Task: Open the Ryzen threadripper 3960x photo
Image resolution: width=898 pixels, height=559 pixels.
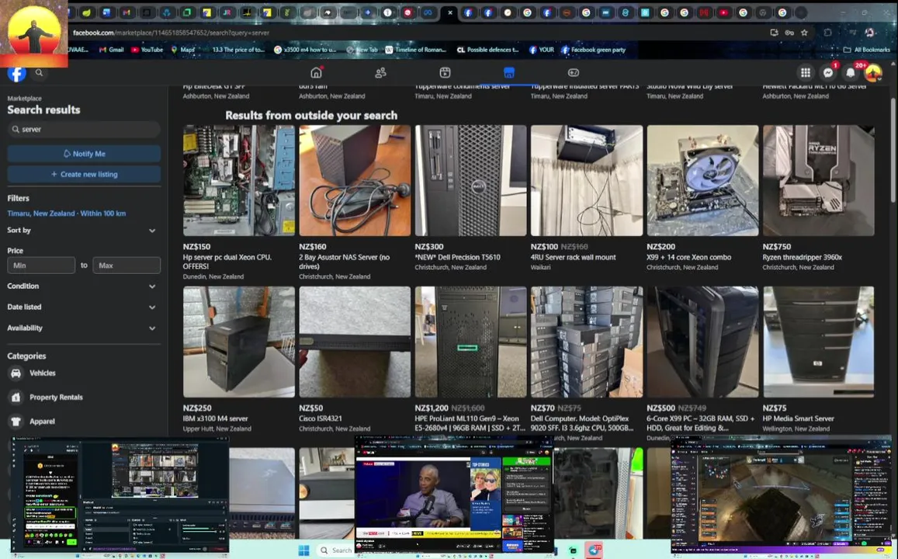Action: click(x=818, y=180)
